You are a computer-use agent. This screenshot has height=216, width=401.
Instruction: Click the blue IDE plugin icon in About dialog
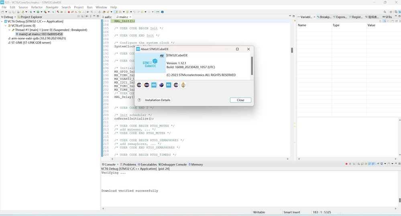(x=154, y=85)
